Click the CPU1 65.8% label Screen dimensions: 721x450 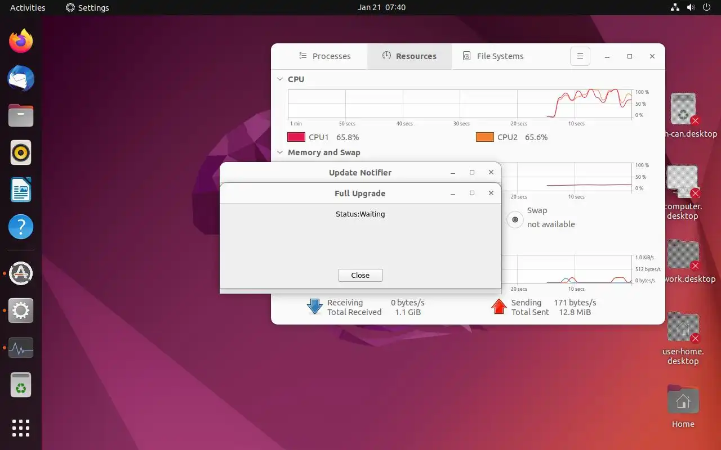pyautogui.click(x=333, y=137)
